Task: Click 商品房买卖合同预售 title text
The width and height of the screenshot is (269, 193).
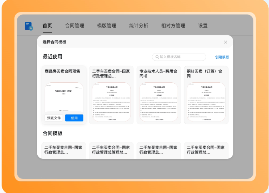Action: [x=62, y=72]
